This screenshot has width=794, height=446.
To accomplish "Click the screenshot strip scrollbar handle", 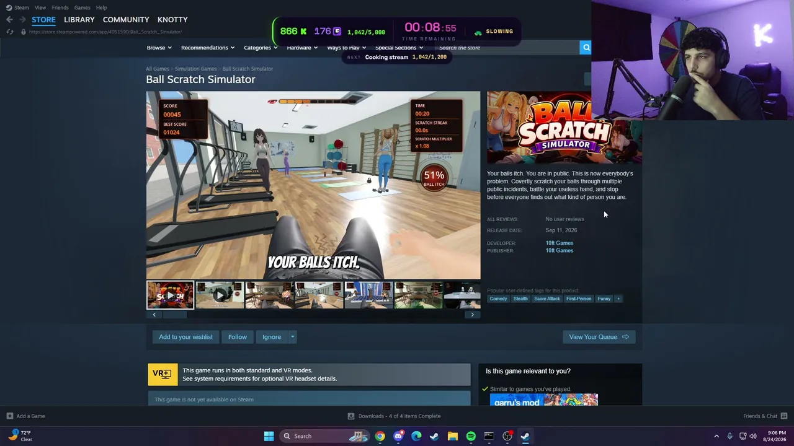I will (175, 315).
